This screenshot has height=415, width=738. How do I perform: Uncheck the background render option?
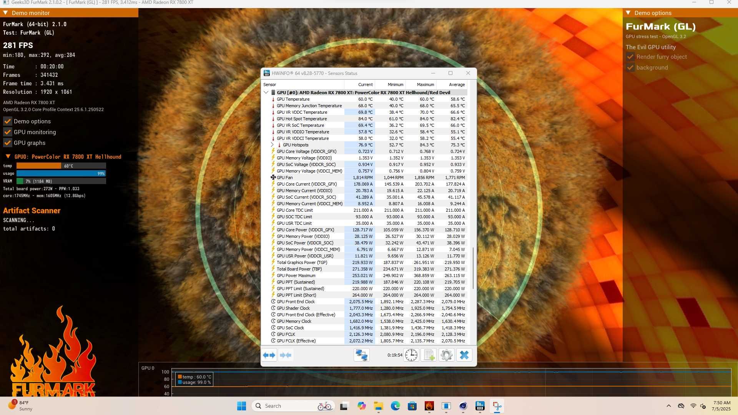(x=630, y=68)
